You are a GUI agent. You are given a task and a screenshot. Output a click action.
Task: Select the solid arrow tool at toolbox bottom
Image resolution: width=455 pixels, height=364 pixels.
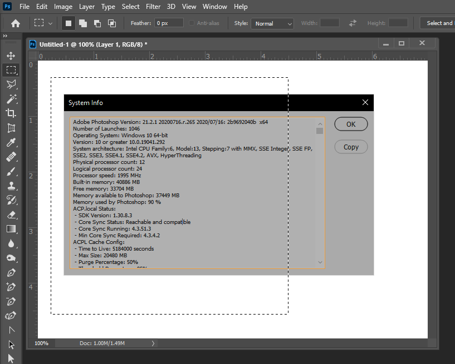(x=11, y=358)
